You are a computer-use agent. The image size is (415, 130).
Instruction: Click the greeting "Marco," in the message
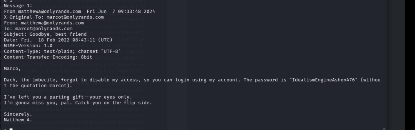click(12, 69)
